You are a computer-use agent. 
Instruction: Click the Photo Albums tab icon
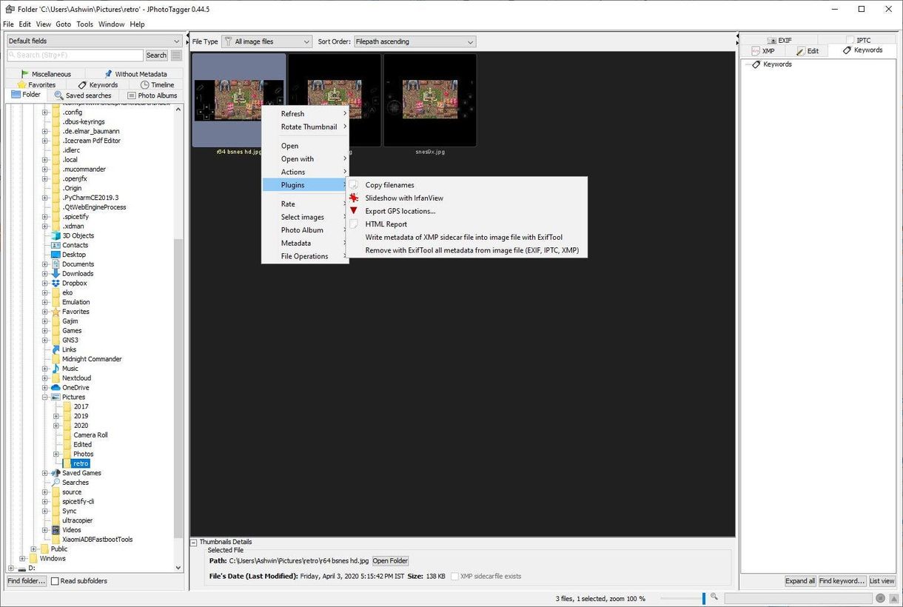click(x=132, y=95)
